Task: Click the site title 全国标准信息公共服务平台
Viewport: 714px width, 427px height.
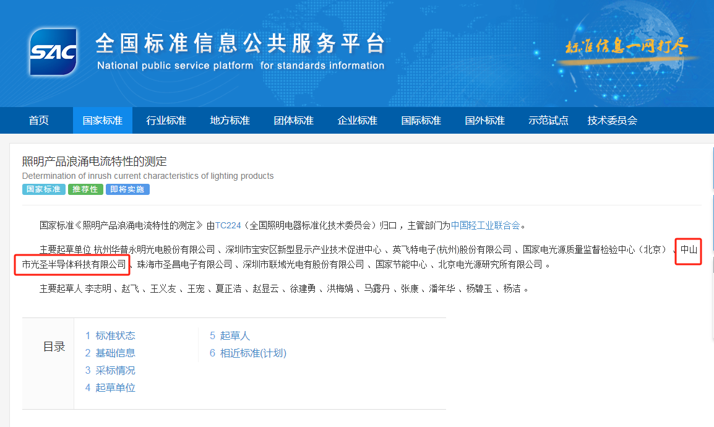Action: [241, 43]
